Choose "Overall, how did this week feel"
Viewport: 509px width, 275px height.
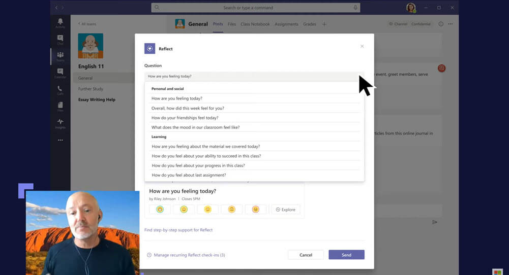point(256,108)
